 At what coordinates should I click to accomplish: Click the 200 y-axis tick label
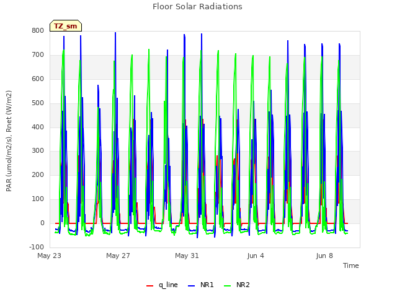coord(38,174)
